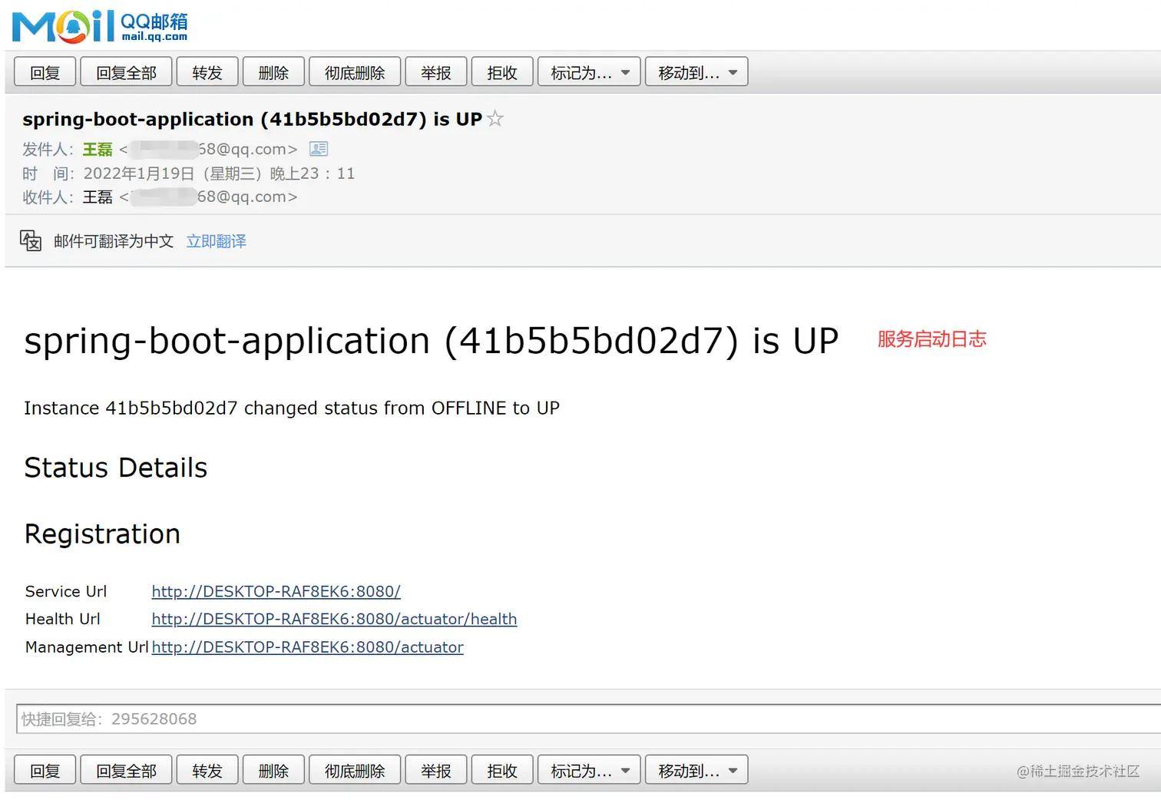Open the sender's contact card icon
Screen dimensions: 1161x800
(319, 149)
